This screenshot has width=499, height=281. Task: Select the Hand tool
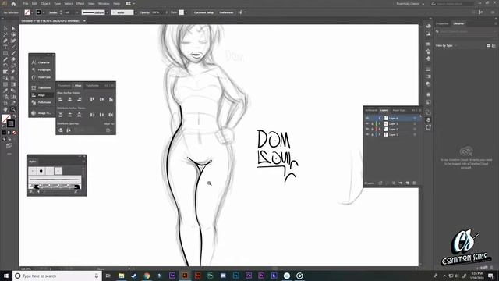5,109
